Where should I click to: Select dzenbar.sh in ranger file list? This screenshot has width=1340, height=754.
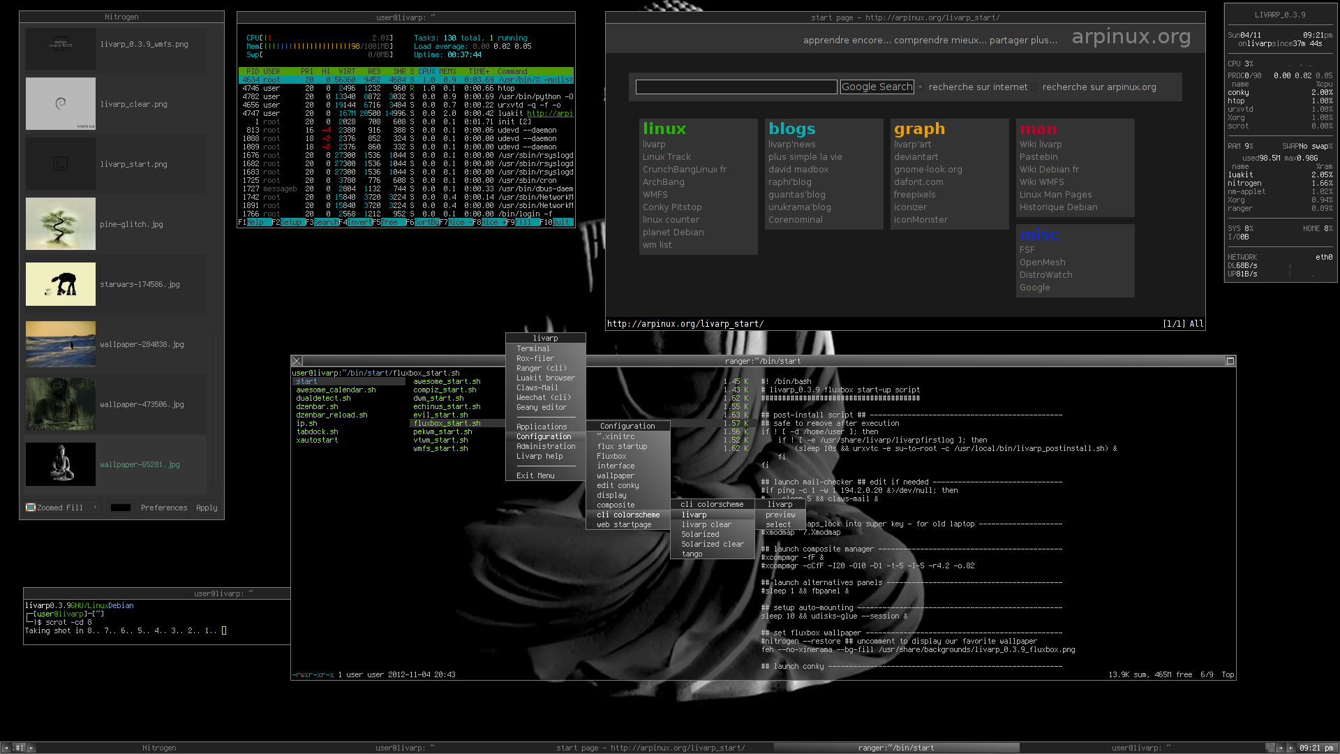point(317,406)
